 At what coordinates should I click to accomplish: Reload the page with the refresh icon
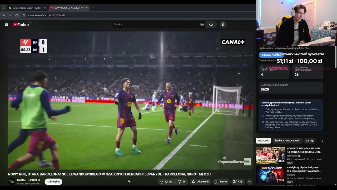click(16, 15)
